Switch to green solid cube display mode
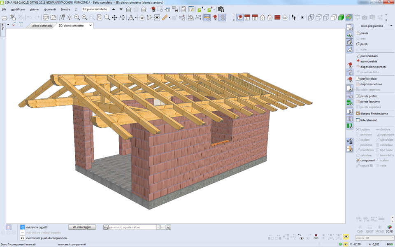395x247 pixels. tap(341, 18)
